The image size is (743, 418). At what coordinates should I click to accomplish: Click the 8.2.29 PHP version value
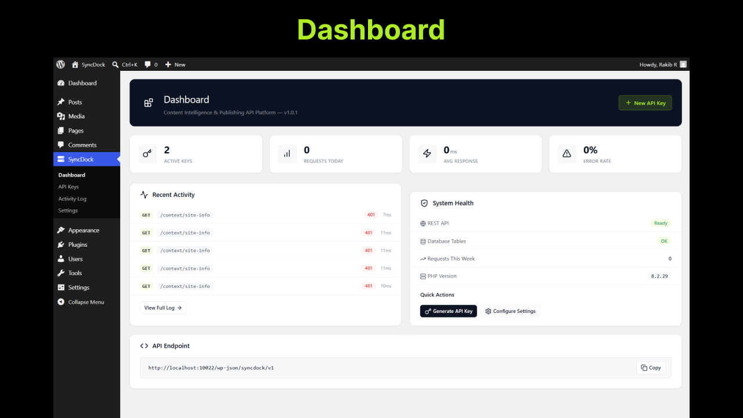(x=659, y=276)
